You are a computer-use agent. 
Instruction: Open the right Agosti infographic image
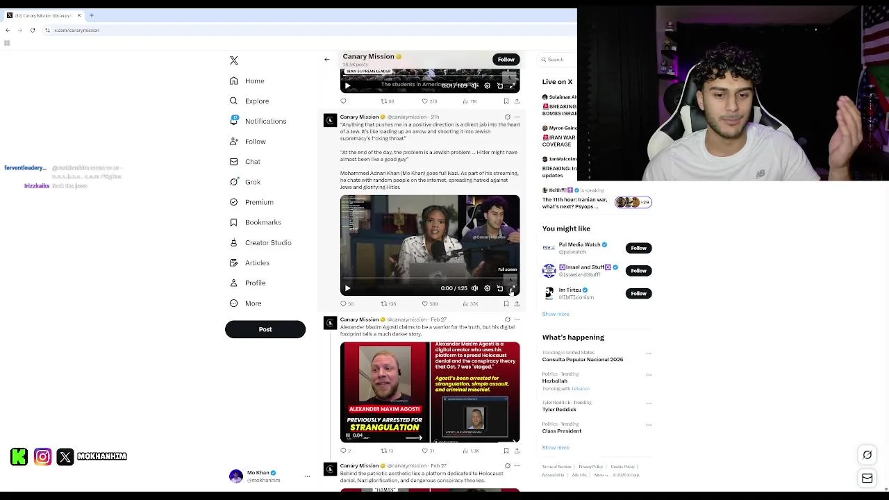coord(476,392)
